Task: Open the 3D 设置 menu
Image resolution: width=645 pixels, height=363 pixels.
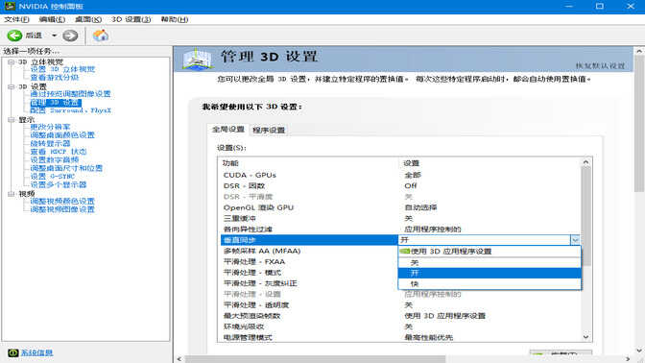Action: point(131,19)
